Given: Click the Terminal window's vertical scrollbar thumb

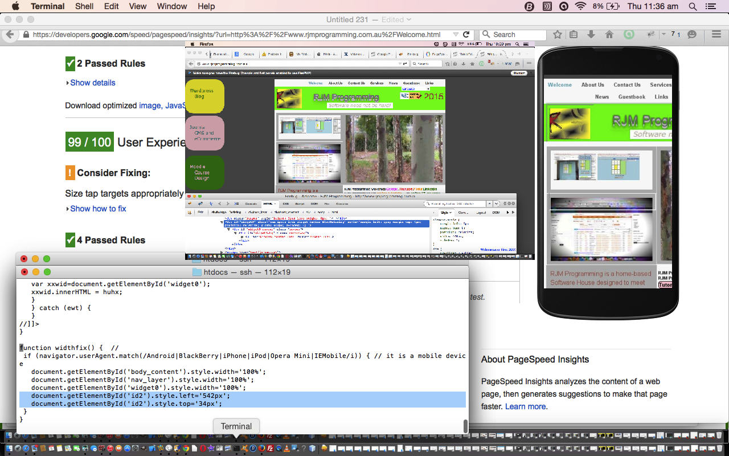Looking at the screenshot, I should pyautogui.click(x=465, y=426).
